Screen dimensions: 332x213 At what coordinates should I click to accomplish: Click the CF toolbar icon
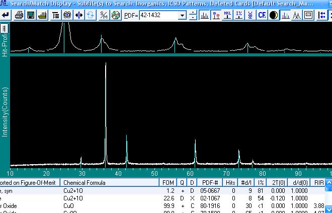(x=262, y=15)
